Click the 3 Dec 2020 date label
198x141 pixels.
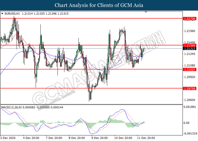pos(8,138)
